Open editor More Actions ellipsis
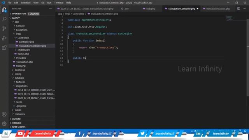This screenshot has width=249, height=140. (244, 9)
